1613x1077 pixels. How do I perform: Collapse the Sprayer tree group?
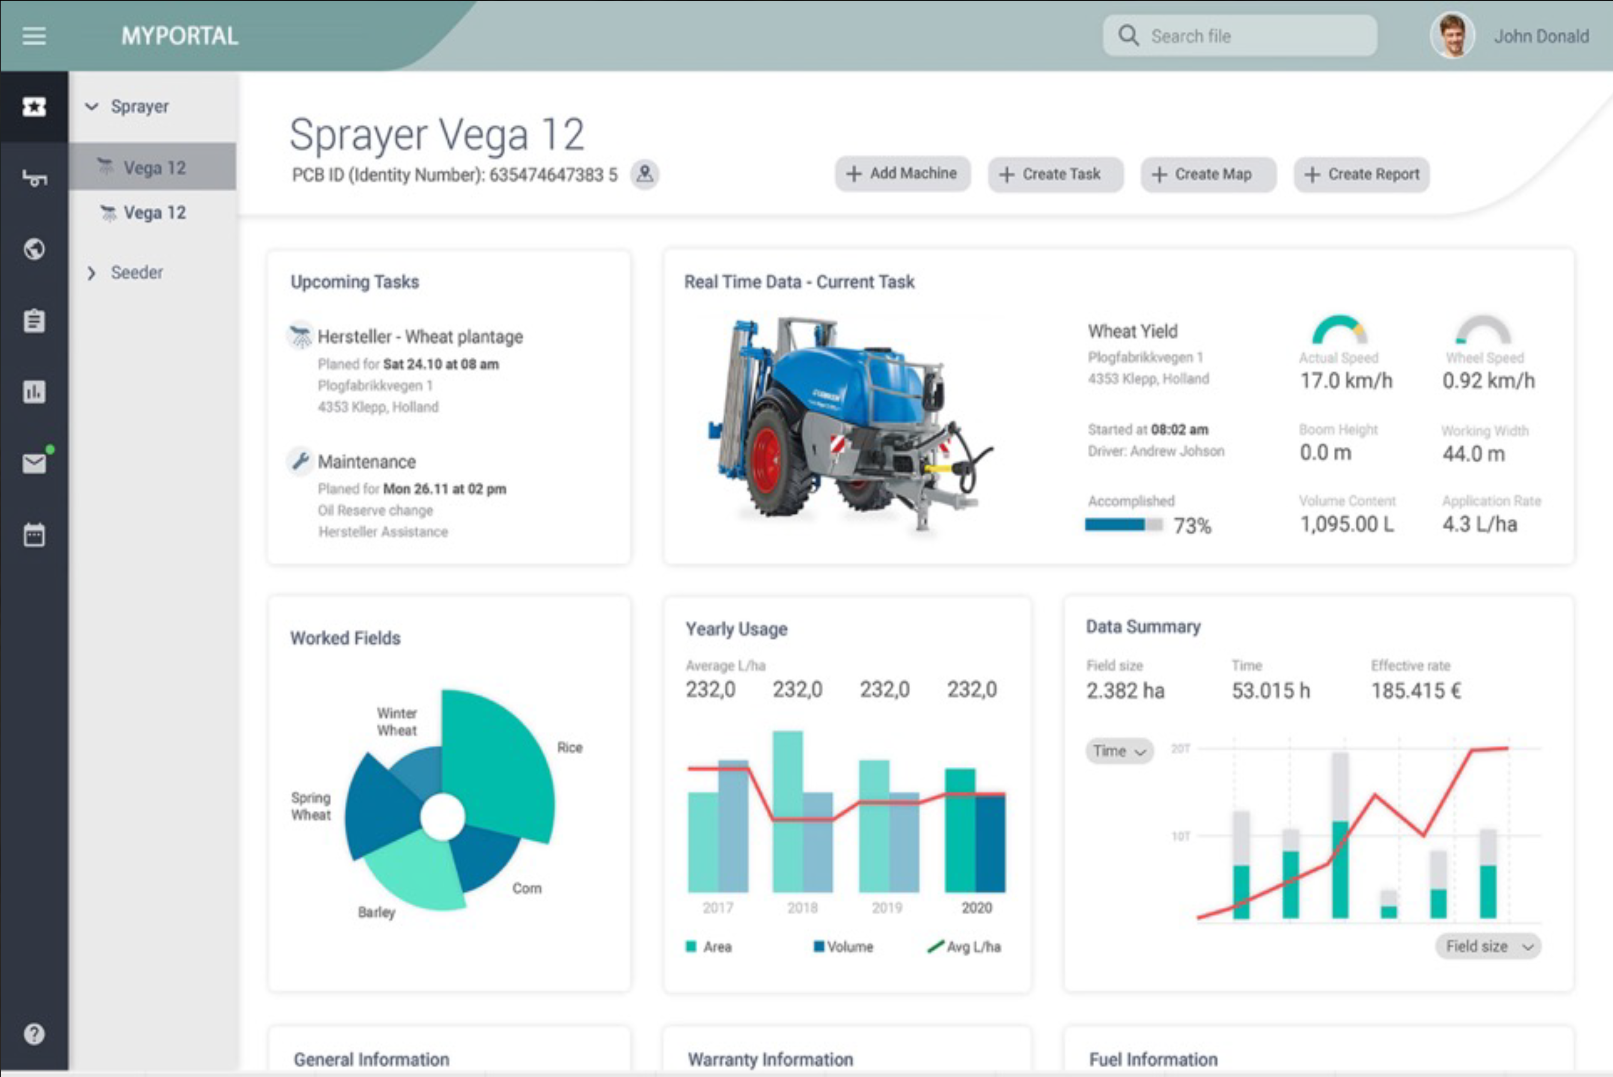tap(91, 107)
